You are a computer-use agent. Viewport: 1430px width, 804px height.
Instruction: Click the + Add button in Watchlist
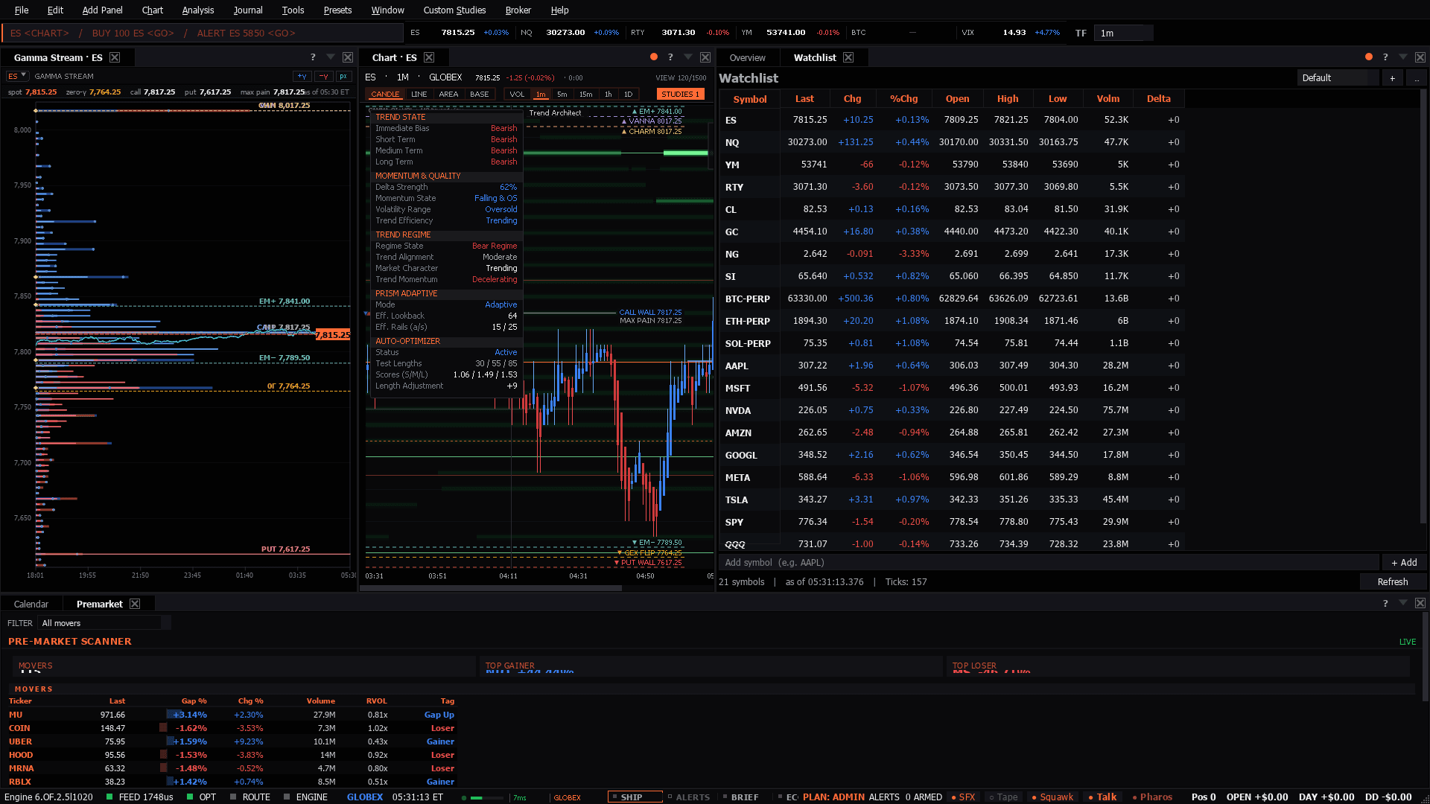pos(1404,563)
